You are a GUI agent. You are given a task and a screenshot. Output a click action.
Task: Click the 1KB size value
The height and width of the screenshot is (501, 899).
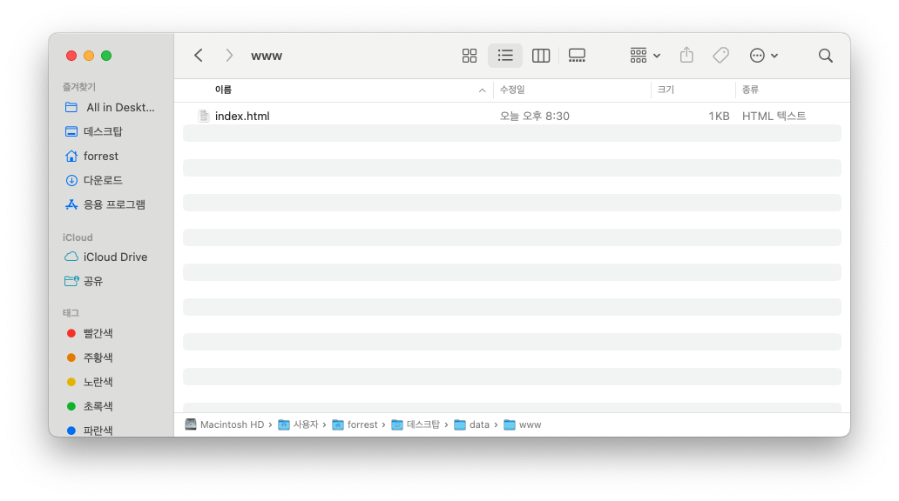pyautogui.click(x=719, y=117)
